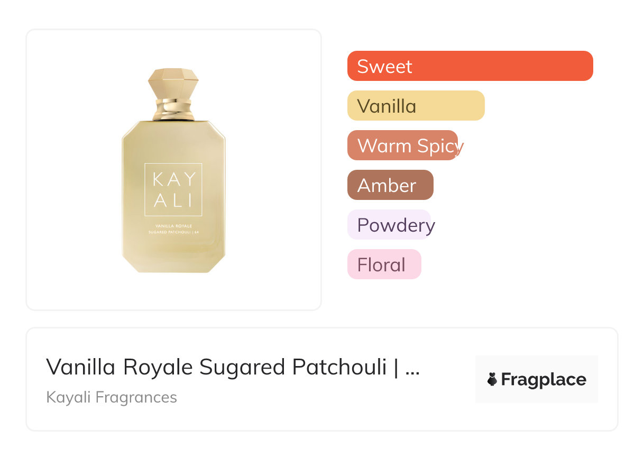Select the Vanilla accord bar

point(416,106)
